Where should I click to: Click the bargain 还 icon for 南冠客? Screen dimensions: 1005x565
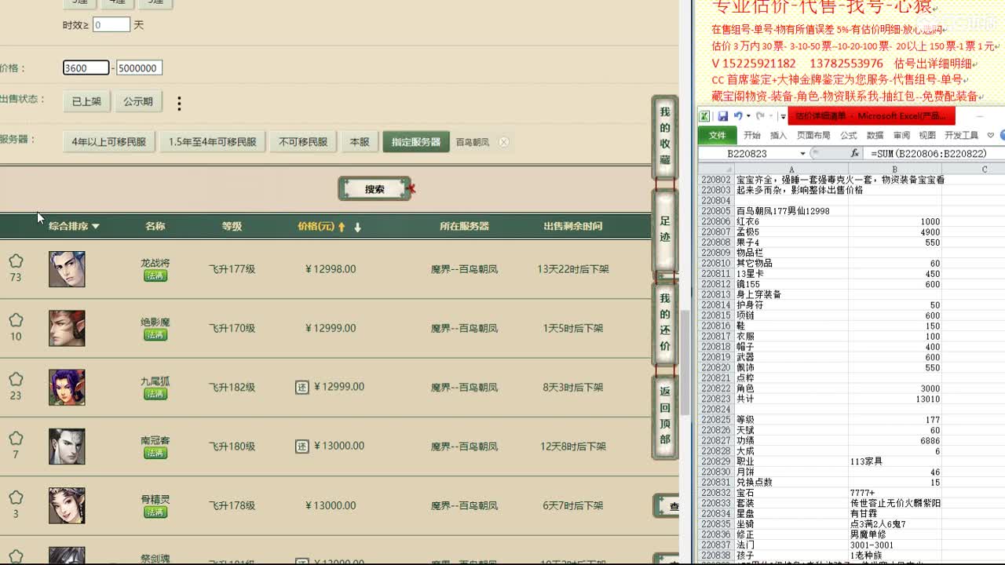point(302,446)
